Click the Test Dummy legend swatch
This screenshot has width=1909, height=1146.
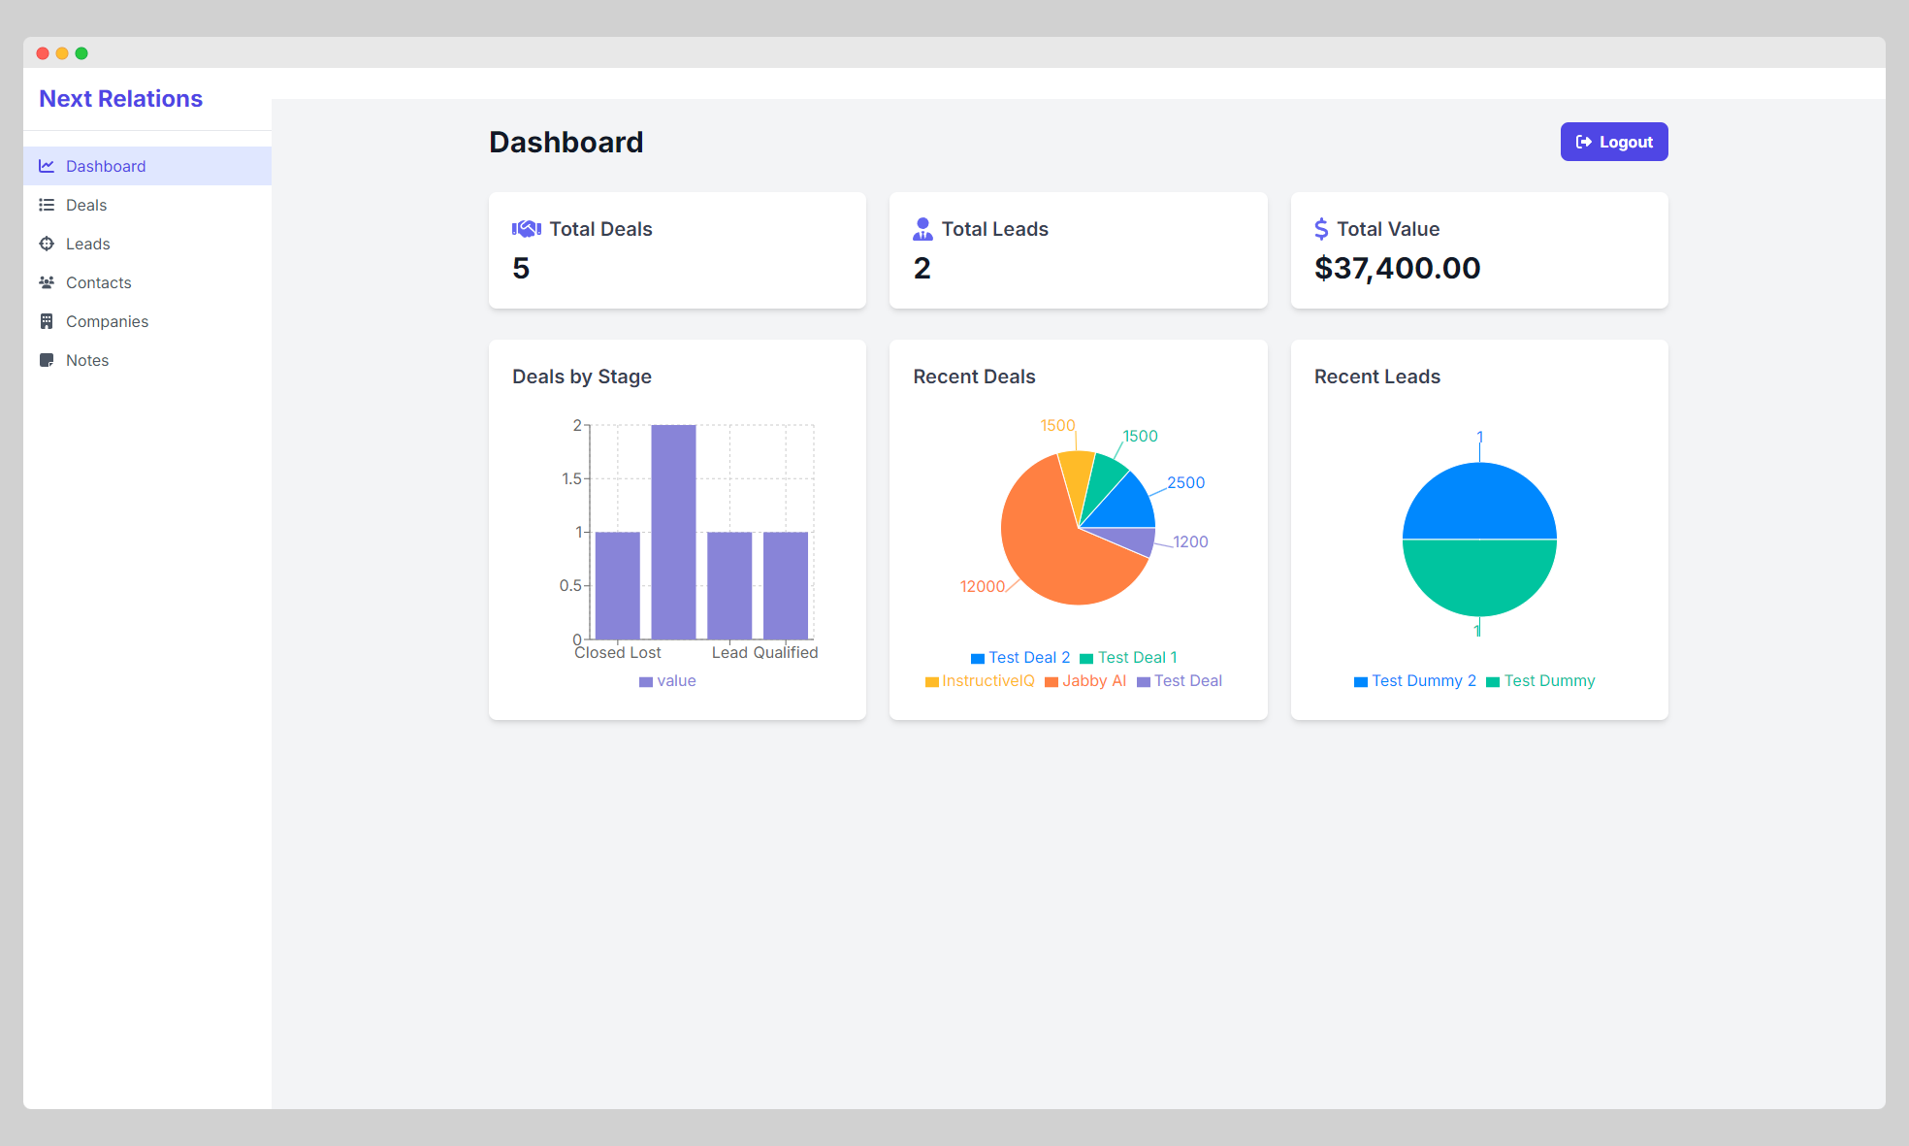pos(1493,681)
